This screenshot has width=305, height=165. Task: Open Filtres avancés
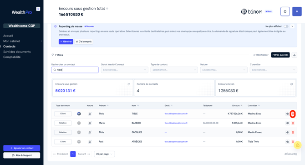(280, 55)
